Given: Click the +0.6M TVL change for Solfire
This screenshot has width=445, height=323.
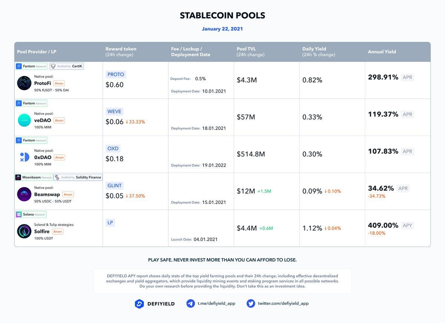Looking at the screenshot, I should click(266, 228).
